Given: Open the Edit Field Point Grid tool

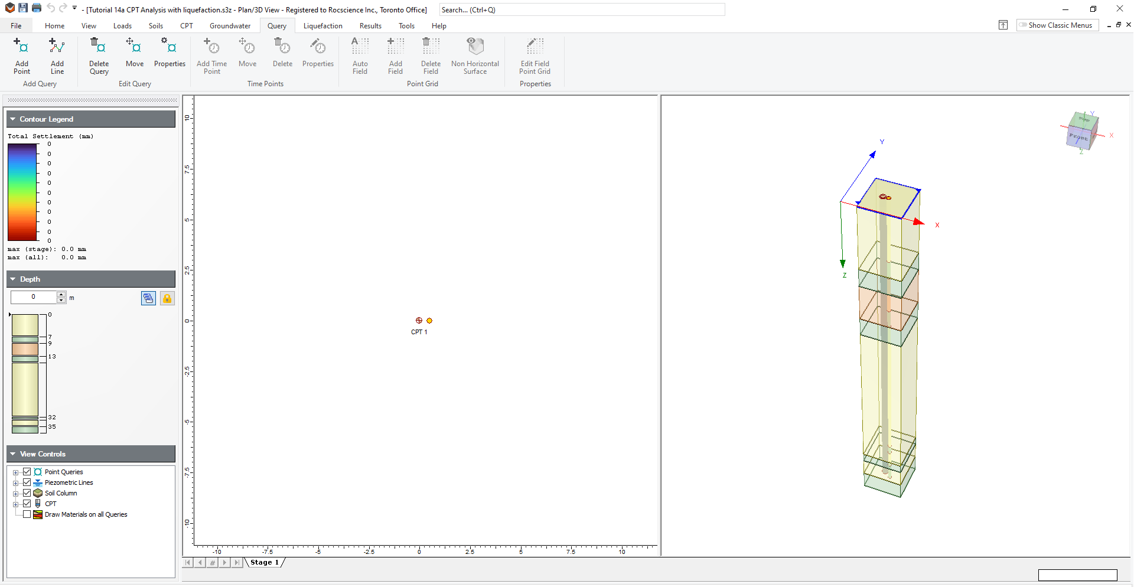Looking at the screenshot, I should pos(534,56).
